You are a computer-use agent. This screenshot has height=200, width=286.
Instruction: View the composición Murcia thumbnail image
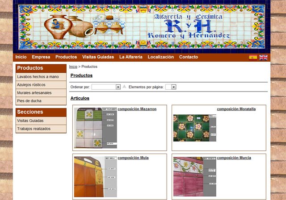pos(194,176)
